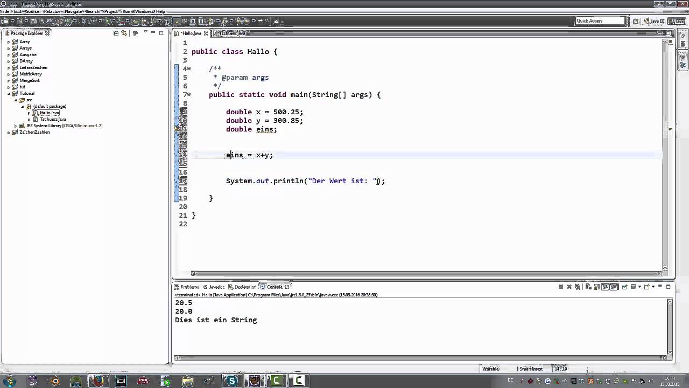Collapse the main method fold on line 7
The height and width of the screenshot is (388, 689).
[x=188, y=94]
